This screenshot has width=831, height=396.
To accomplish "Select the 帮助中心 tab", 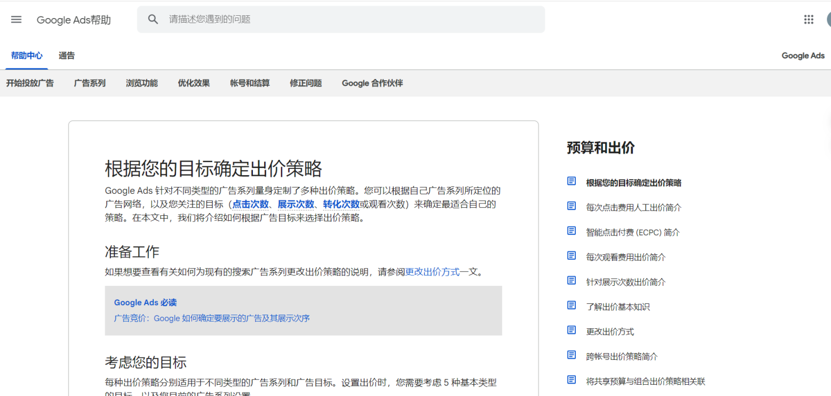I will click(27, 55).
